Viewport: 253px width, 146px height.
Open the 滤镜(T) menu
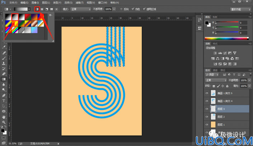80,3
